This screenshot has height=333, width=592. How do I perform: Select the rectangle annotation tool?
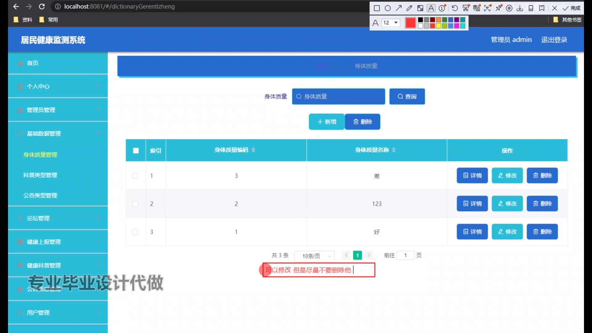(x=376, y=8)
